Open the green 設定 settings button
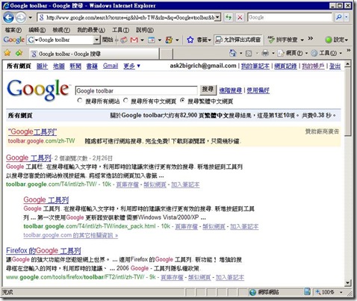This screenshot has height=301, width=357. click(336, 40)
